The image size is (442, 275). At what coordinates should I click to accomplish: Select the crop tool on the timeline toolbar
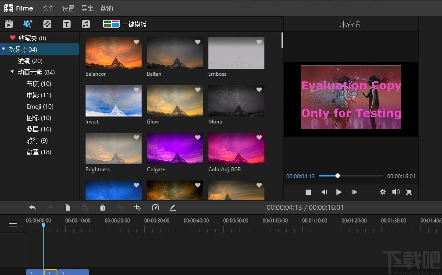click(x=138, y=207)
